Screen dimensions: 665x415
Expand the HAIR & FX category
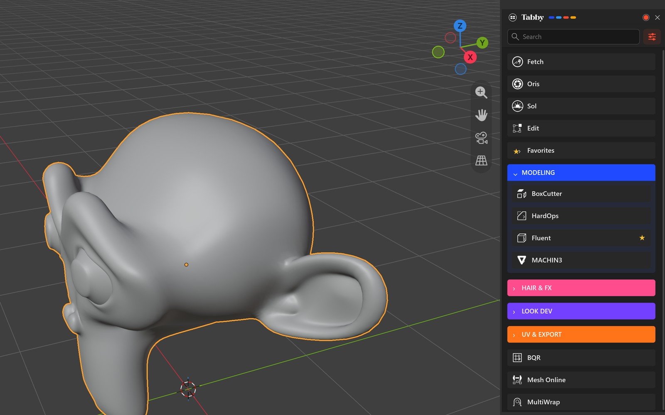coord(581,288)
